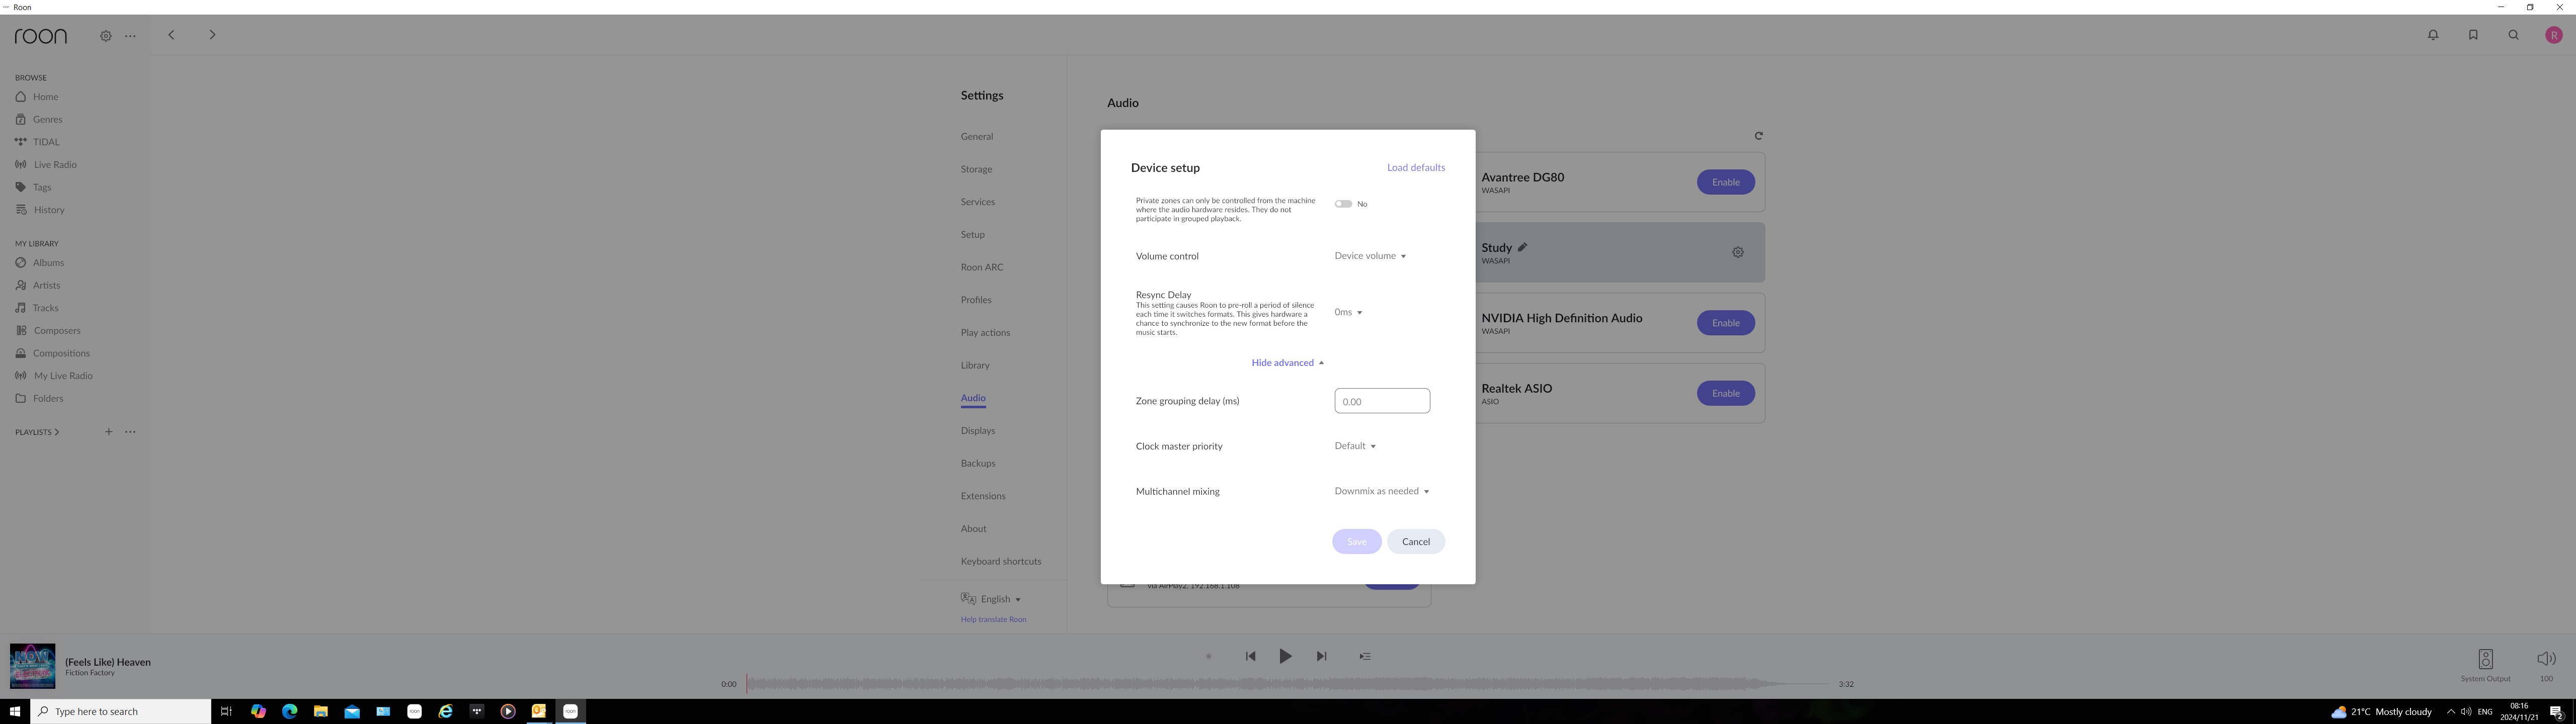This screenshot has width=2576, height=724.
Task: Collapse with Hide advanced
Action: pyautogui.click(x=1287, y=363)
